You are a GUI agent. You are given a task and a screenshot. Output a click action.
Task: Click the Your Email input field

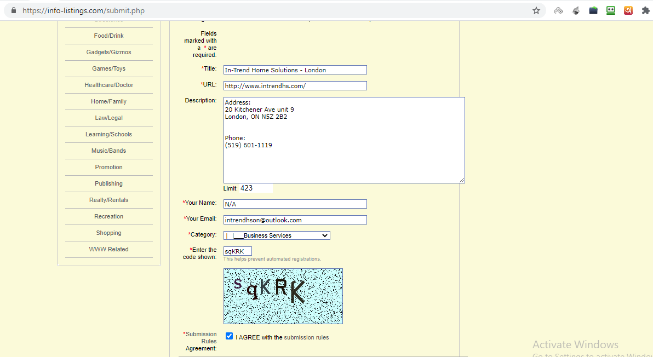click(295, 220)
